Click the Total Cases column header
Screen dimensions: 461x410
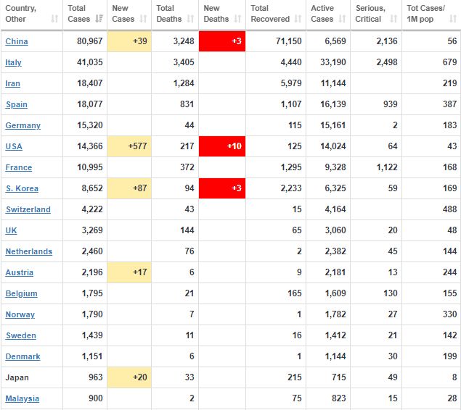85,14
